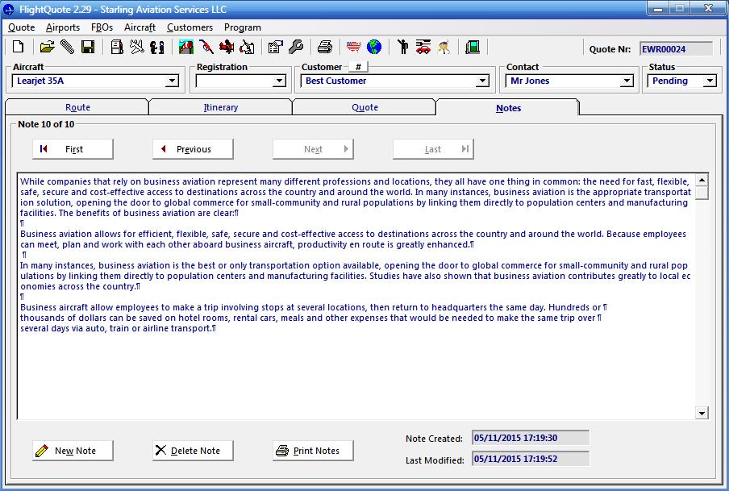Open a quote with the folder icon
This screenshot has width=729, height=491.
pos(47,48)
